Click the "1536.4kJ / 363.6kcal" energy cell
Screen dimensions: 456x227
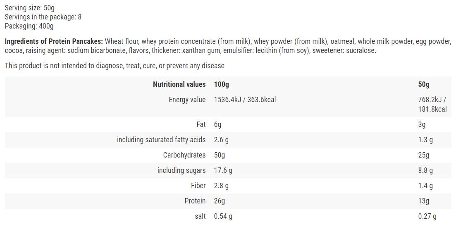[245, 100]
